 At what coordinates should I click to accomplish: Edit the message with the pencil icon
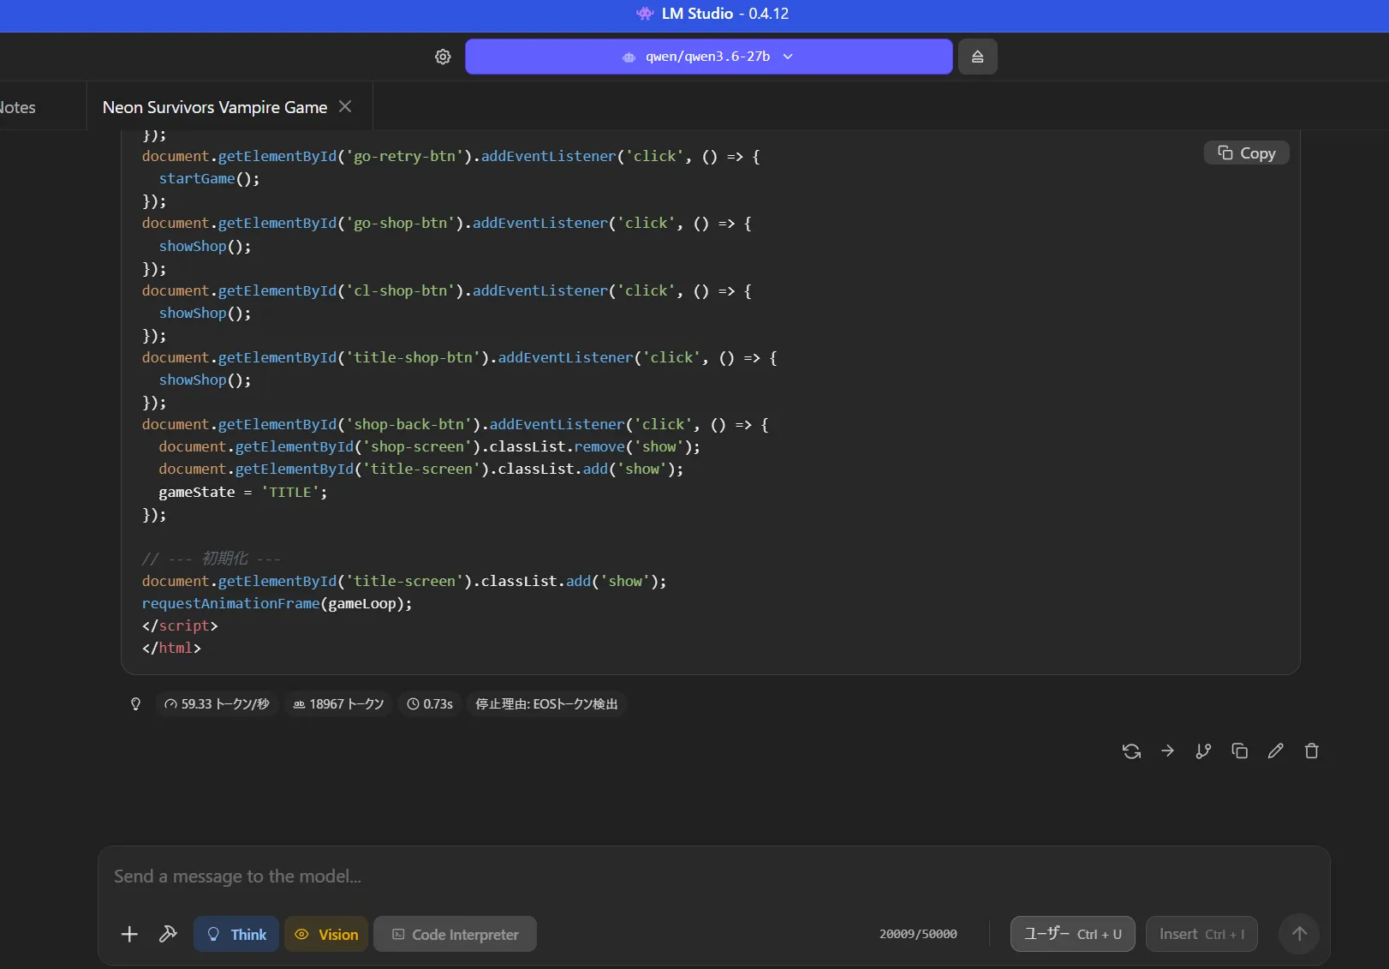[x=1275, y=751]
